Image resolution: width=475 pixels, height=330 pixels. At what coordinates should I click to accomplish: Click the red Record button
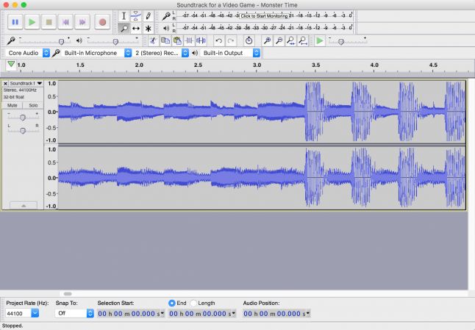point(102,22)
